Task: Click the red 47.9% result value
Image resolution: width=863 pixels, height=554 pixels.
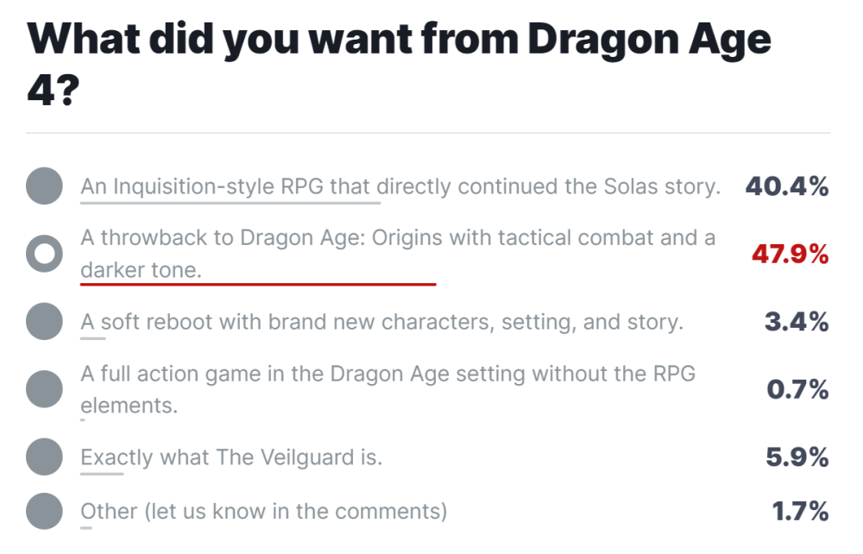Action: (x=790, y=255)
